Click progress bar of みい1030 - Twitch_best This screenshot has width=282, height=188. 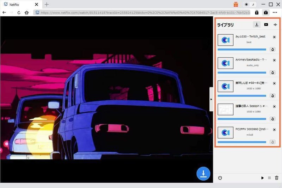[x=242, y=49]
